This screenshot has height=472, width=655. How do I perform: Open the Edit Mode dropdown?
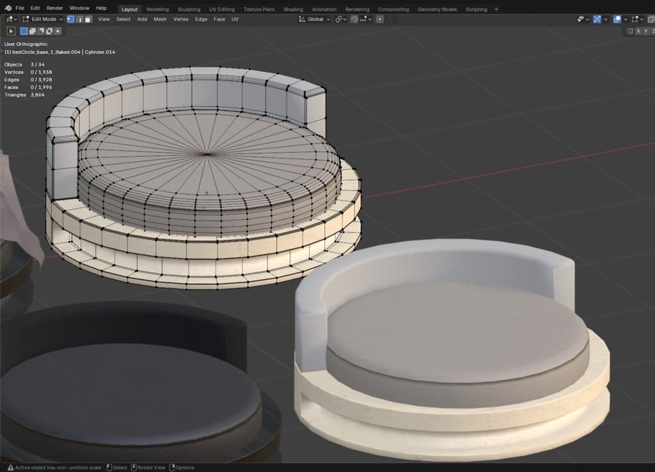(x=42, y=19)
